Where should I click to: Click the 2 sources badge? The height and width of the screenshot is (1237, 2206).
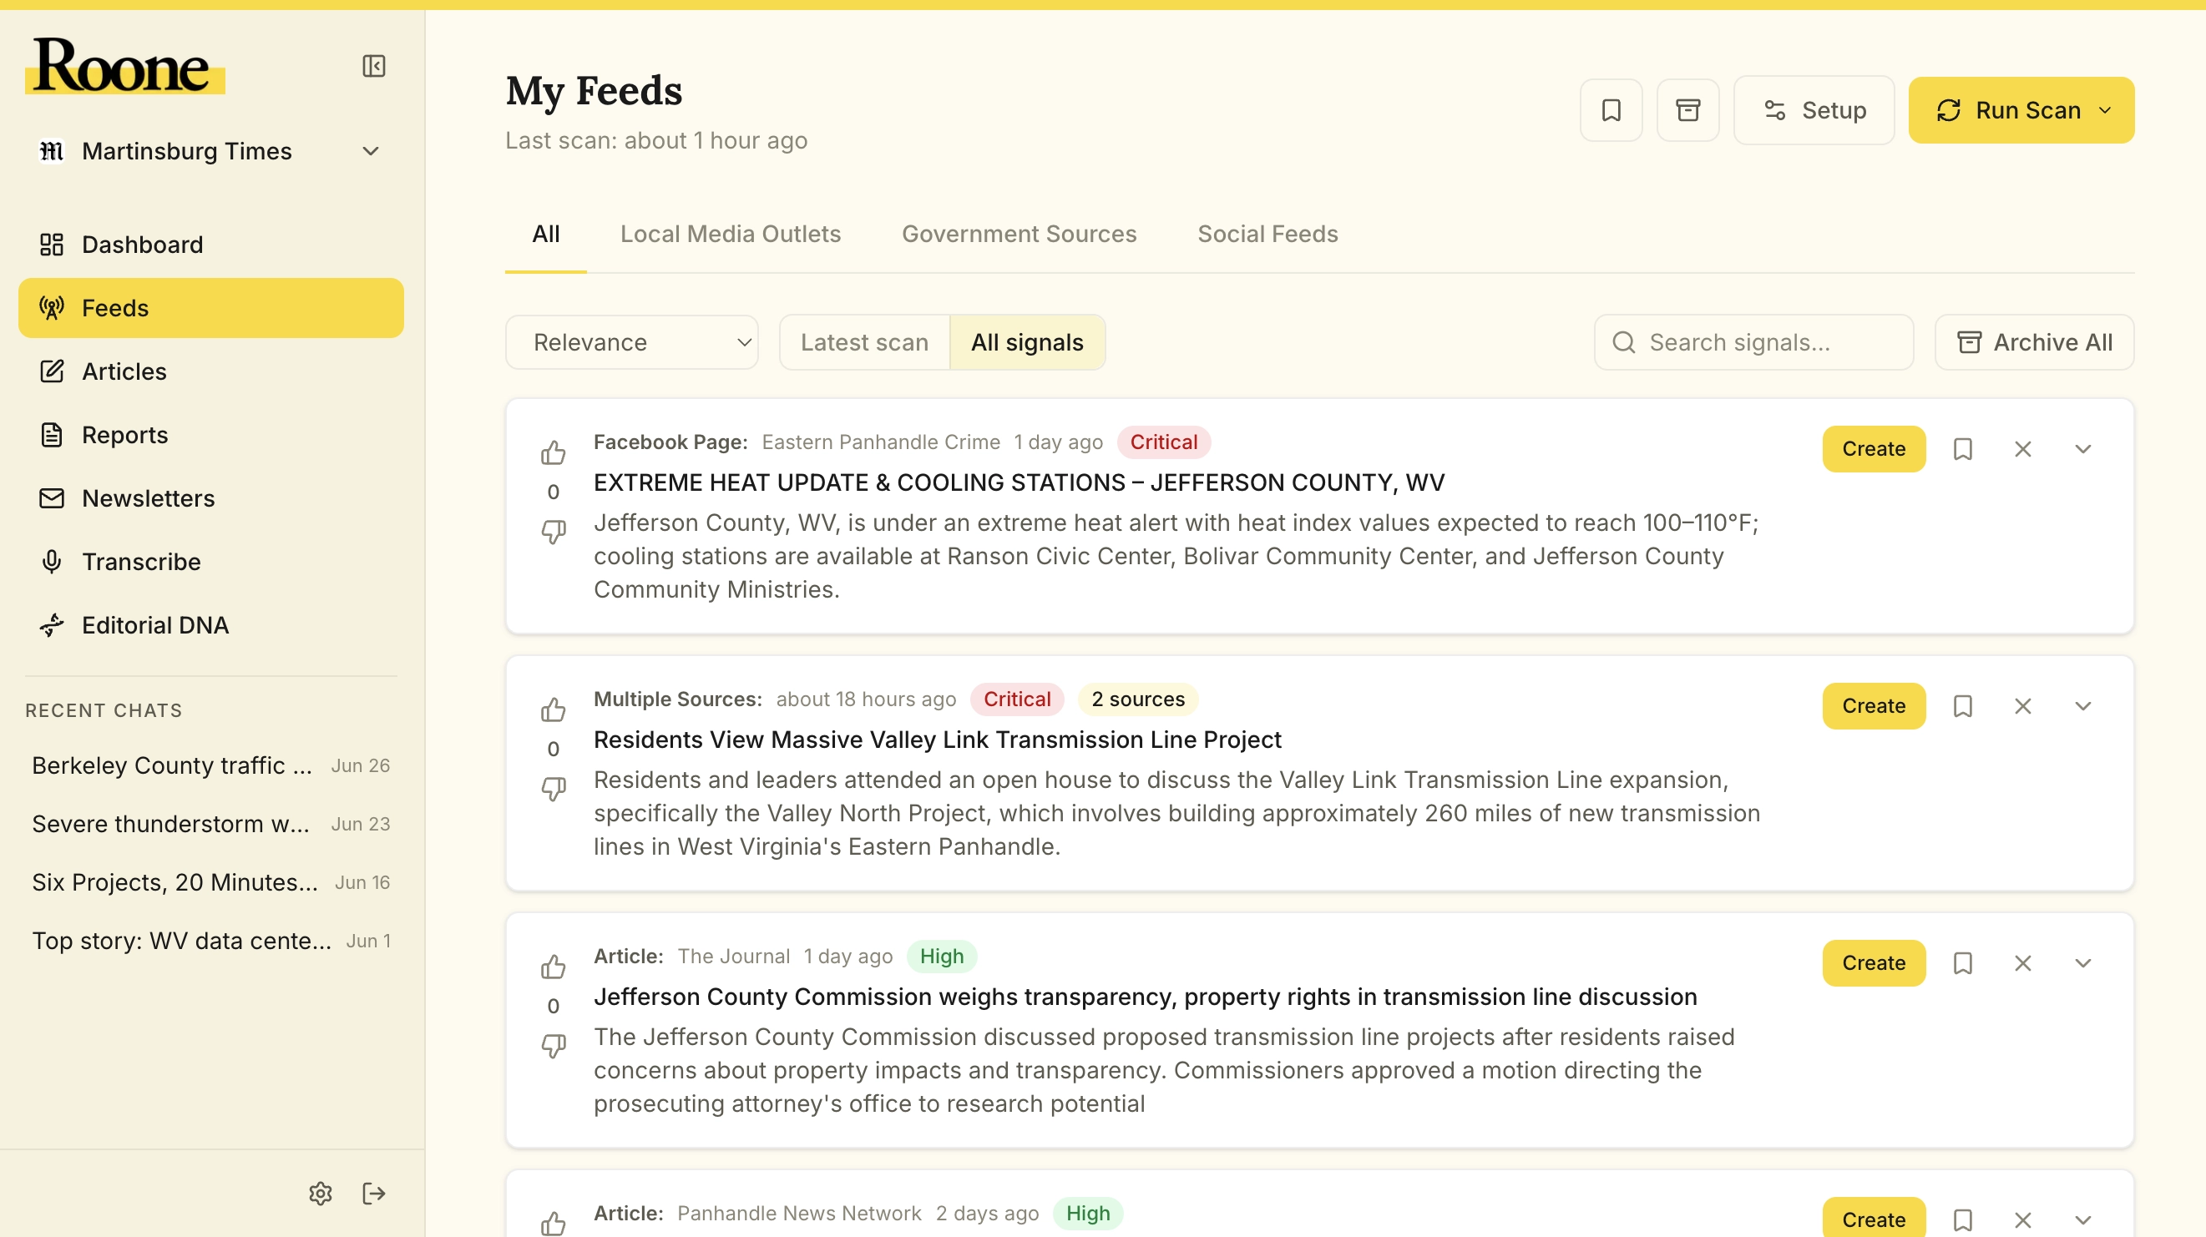[x=1137, y=699]
